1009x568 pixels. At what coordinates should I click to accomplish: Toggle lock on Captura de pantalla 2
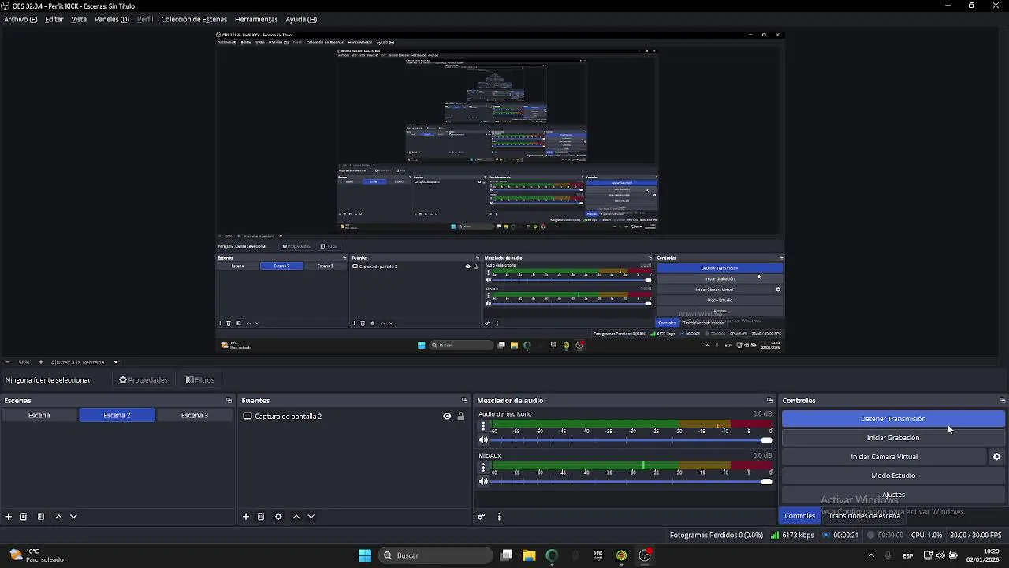coord(461,417)
